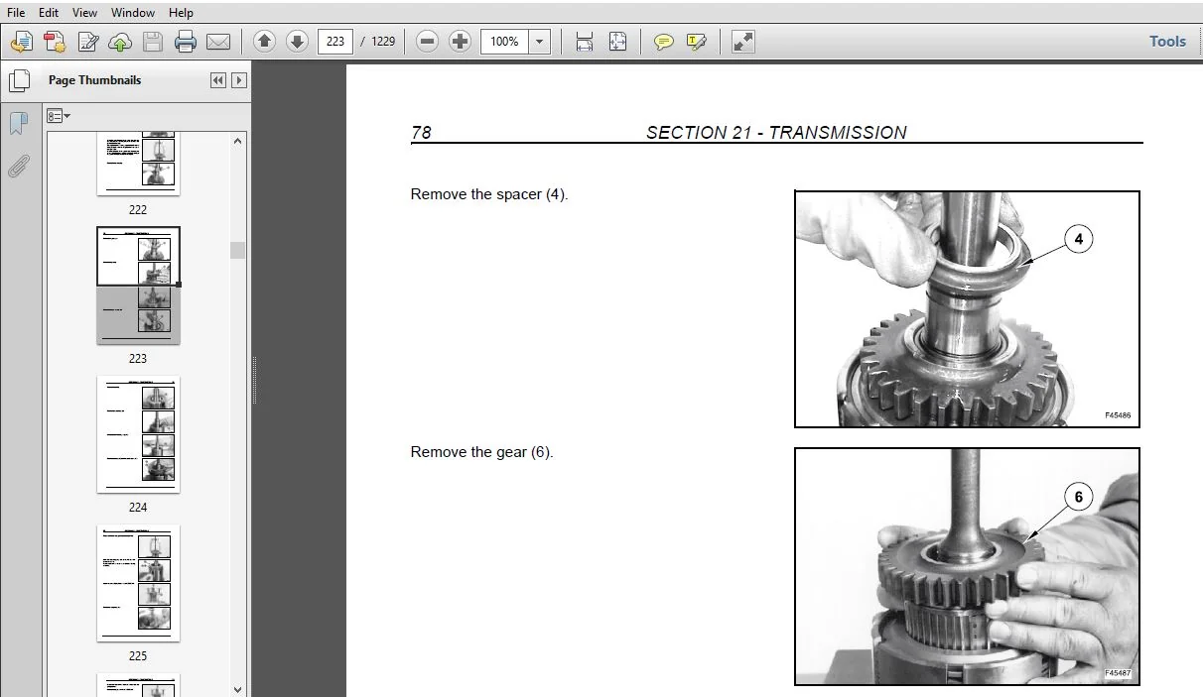Viewport: 1203px width, 697px height.
Task: Click the Save floppy disk icon
Action: [x=153, y=42]
